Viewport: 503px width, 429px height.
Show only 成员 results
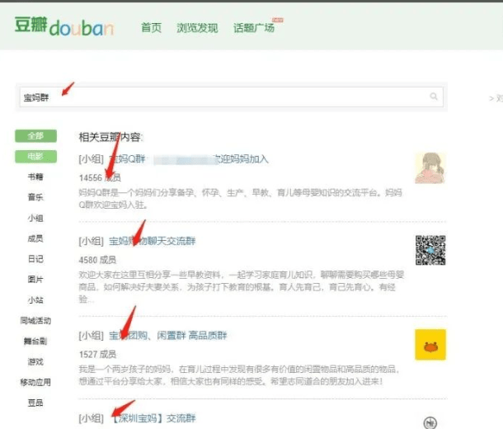click(x=35, y=238)
